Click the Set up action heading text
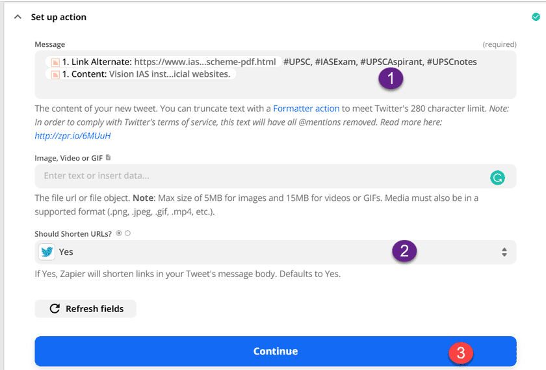Viewport: 546px width, 370px height. (x=58, y=17)
